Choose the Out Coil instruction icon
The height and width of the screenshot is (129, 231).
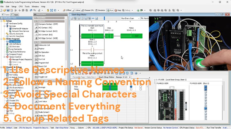36,59
